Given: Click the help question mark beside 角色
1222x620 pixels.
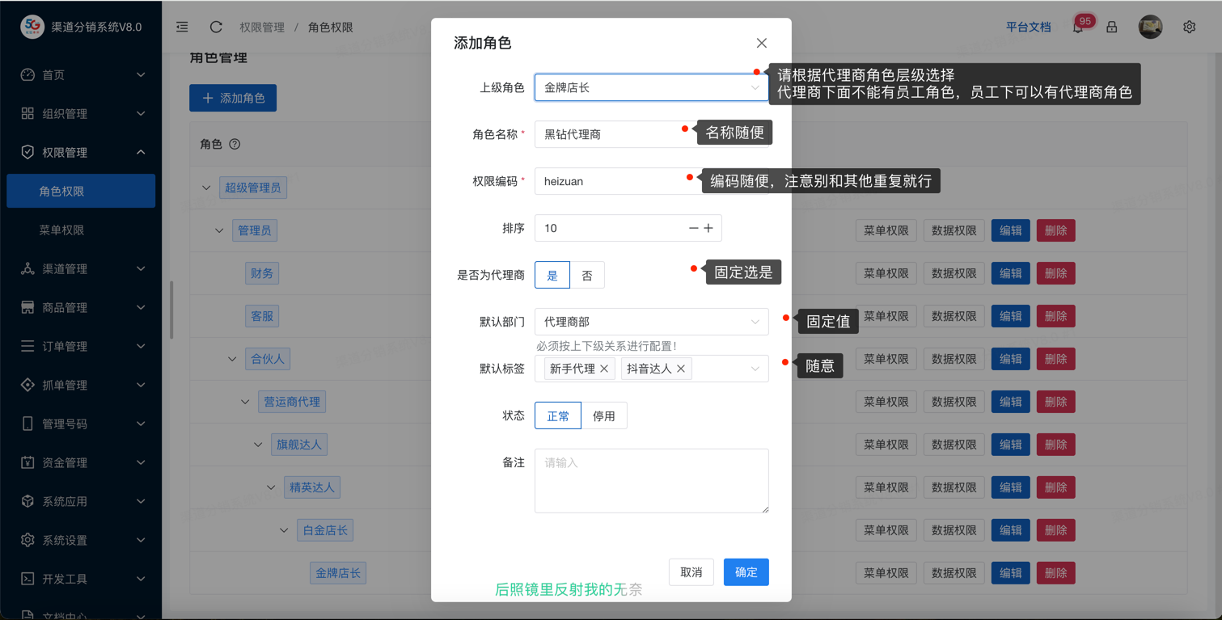Looking at the screenshot, I should [x=235, y=144].
